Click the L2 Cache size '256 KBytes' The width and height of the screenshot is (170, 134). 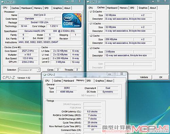coord(119,39)
